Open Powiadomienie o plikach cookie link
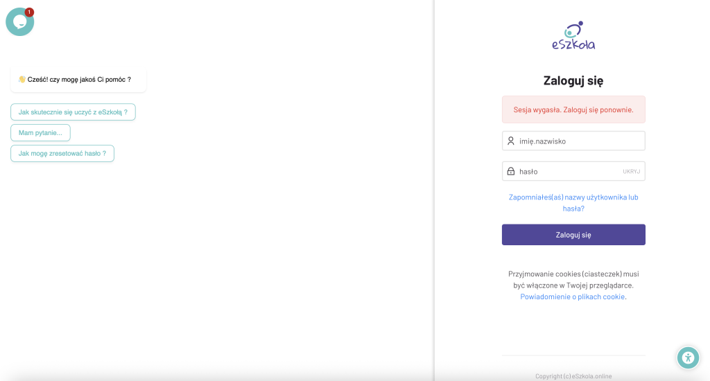This screenshot has width=710, height=381. coord(572,297)
